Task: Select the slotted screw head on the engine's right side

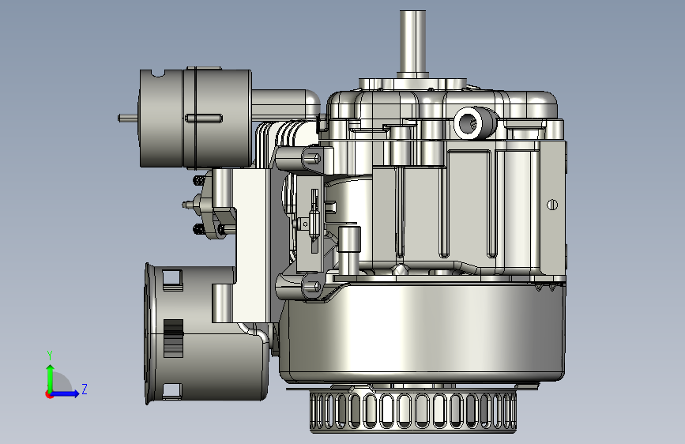Action: (x=552, y=205)
